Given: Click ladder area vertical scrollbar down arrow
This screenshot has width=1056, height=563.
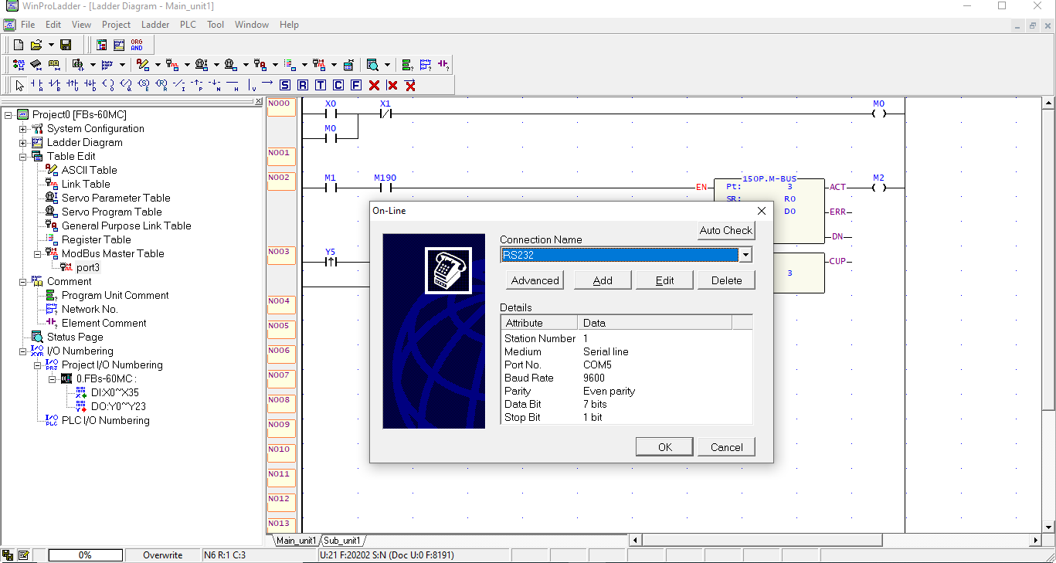Looking at the screenshot, I should pos(1049,527).
